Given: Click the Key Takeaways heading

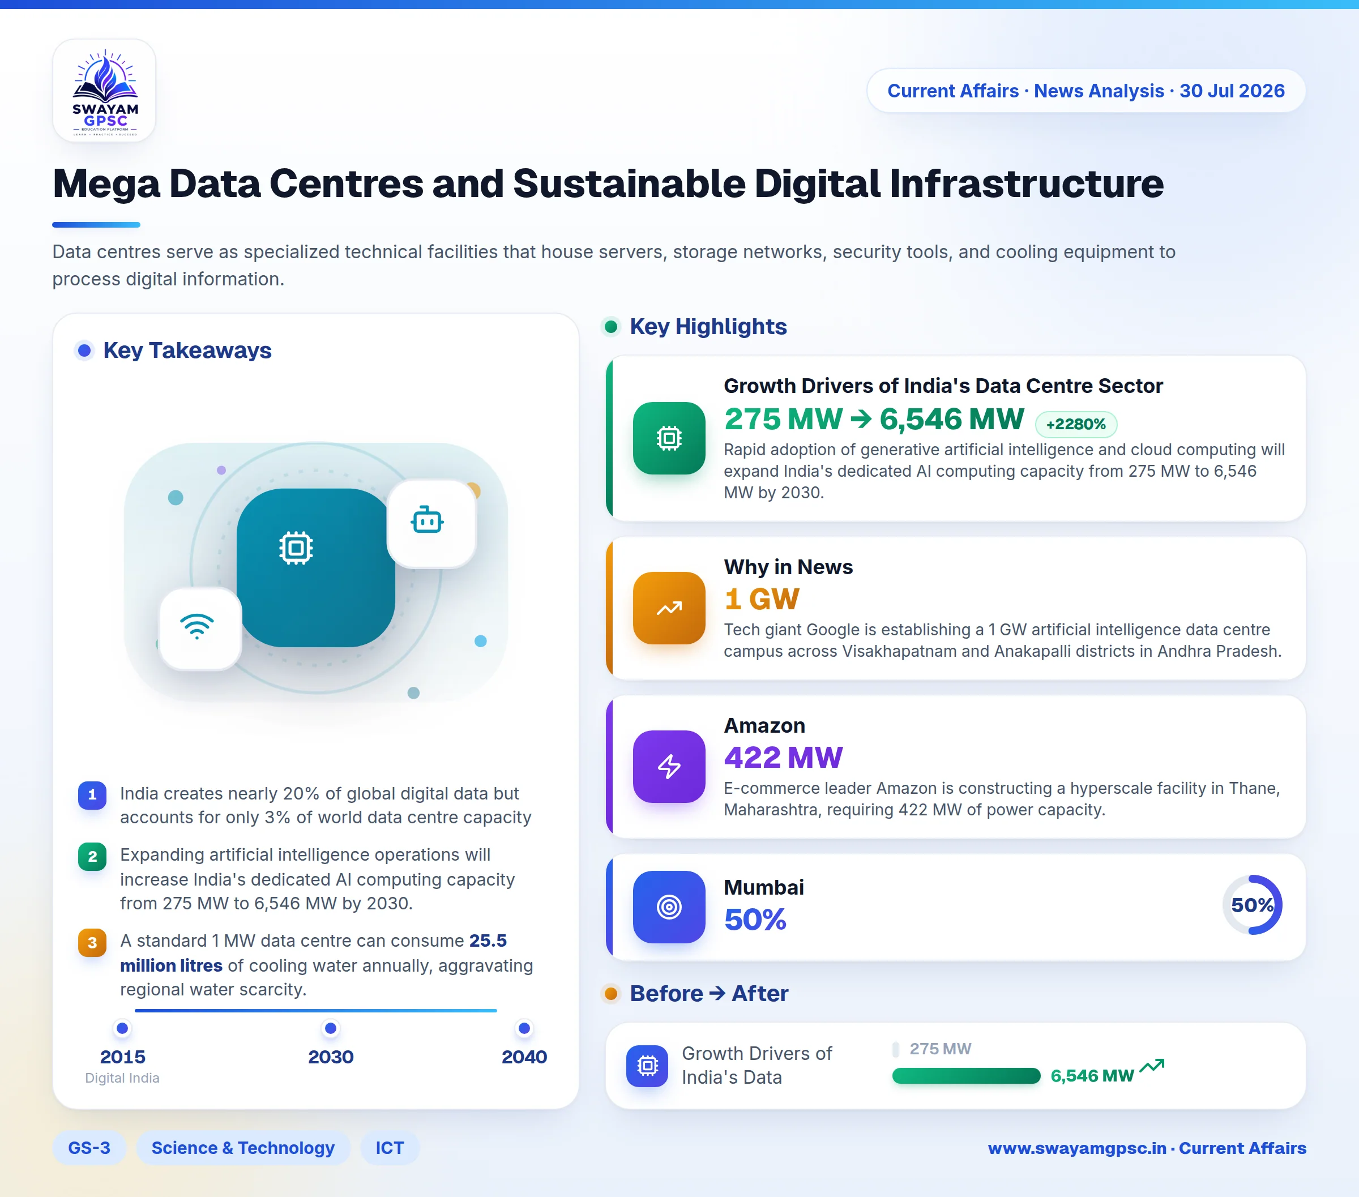Looking at the screenshot, I should pos(187,350).
